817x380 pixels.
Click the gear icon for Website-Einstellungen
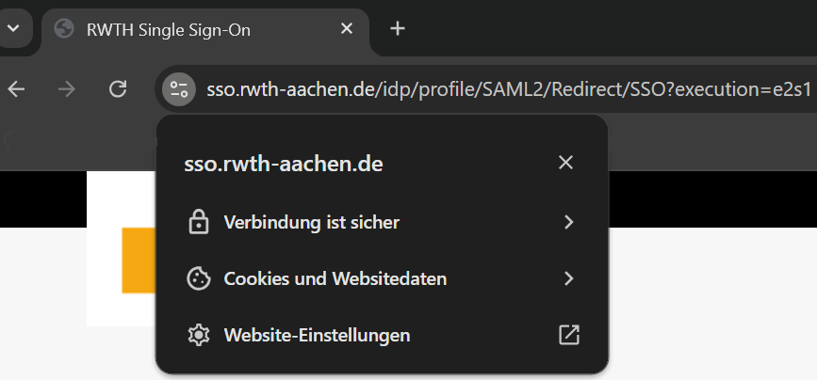[198, 335]
